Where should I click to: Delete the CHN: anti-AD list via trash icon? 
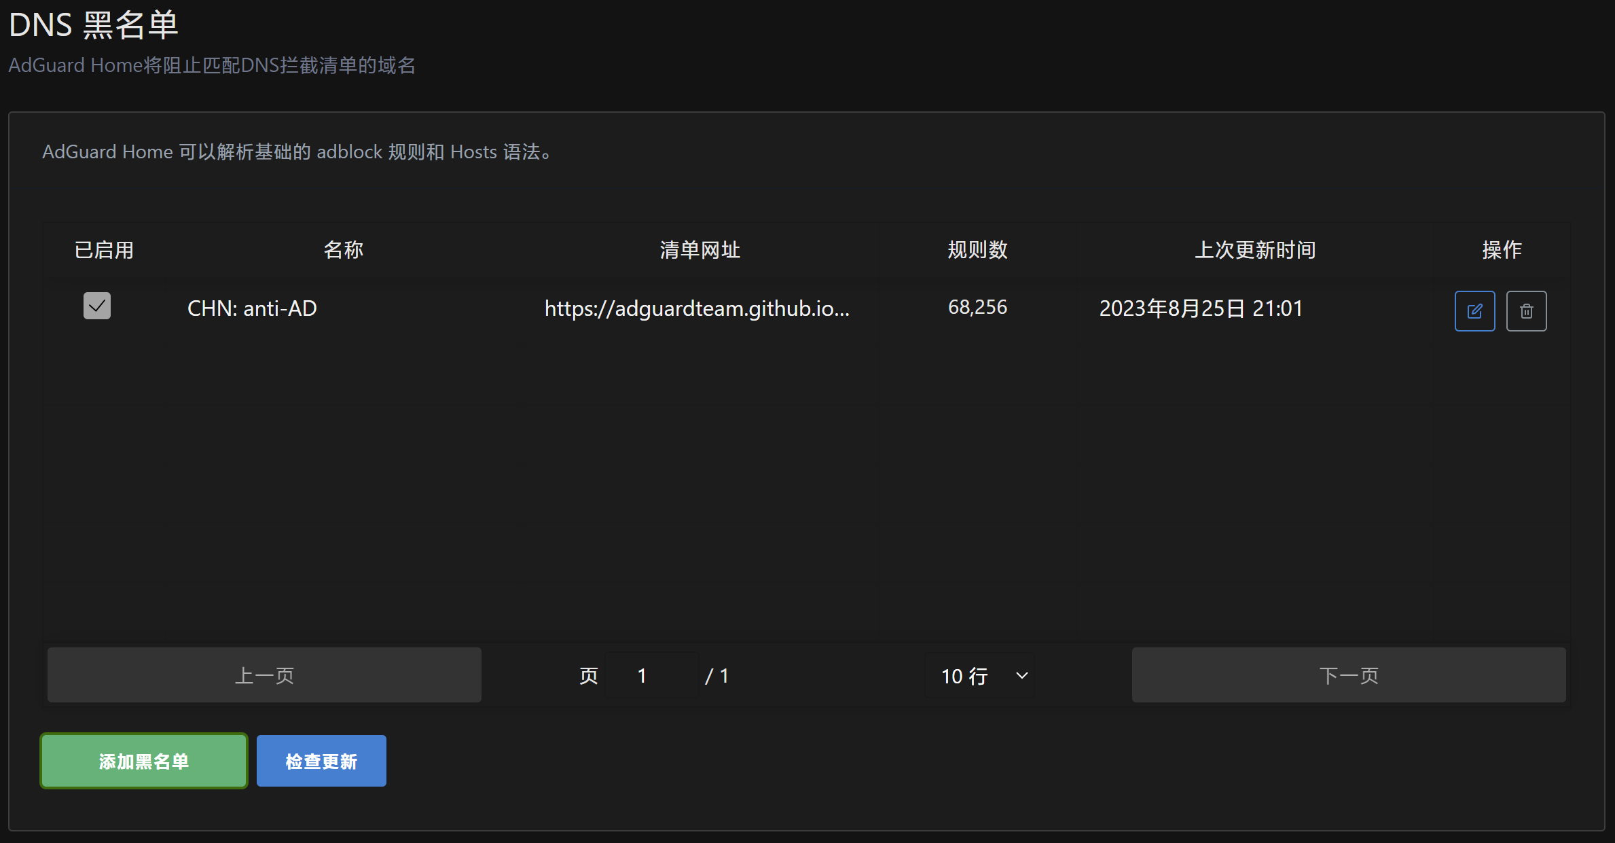[x=1526, y=311]
